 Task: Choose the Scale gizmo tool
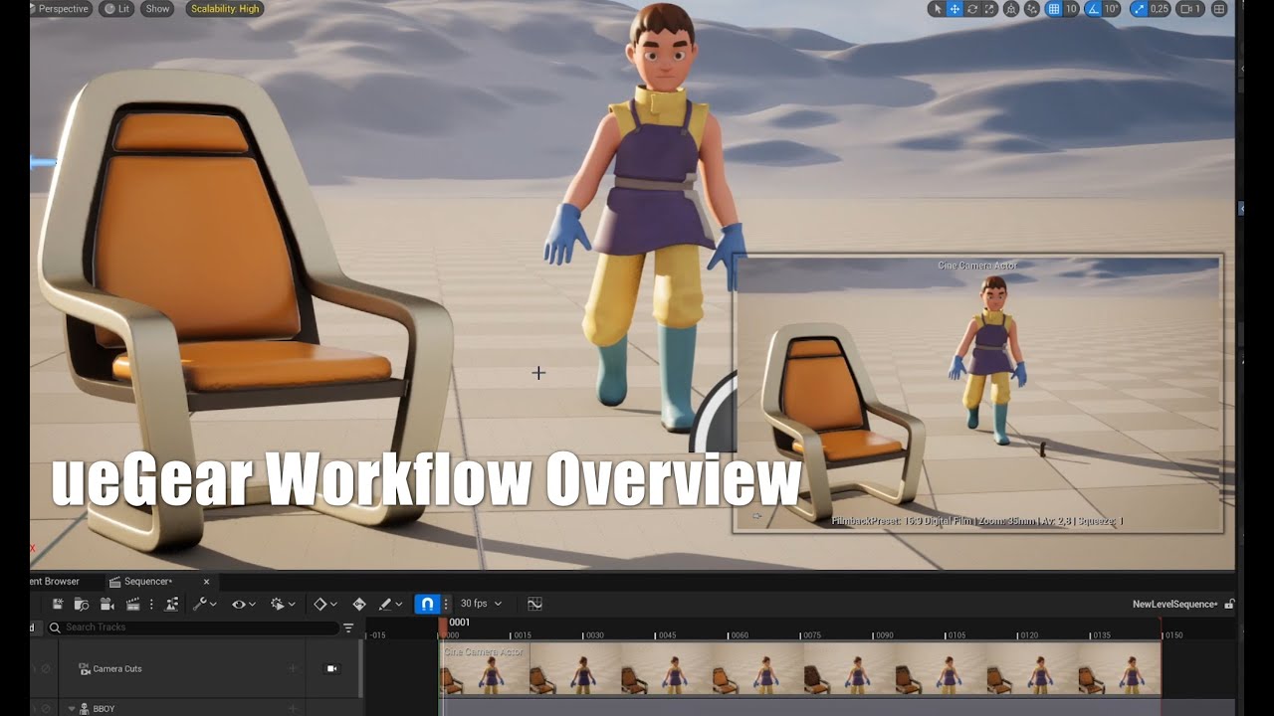point(989,9)
